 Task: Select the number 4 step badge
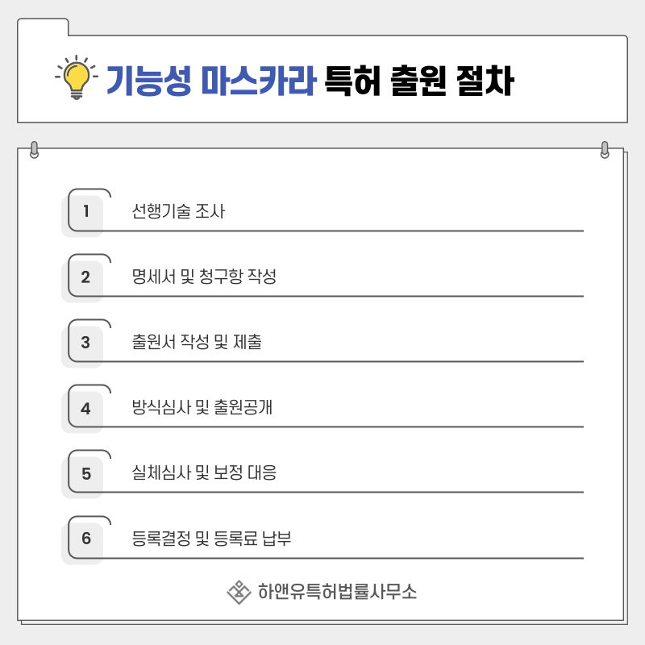click(x=85, y=407)
